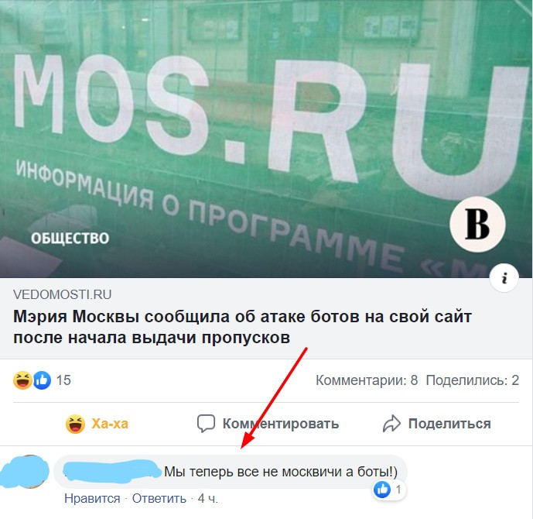Image resolution: width=533 pixels, height=519 pixels.
Task: Click the Комментировать button label
Action: tap(281, 424)
